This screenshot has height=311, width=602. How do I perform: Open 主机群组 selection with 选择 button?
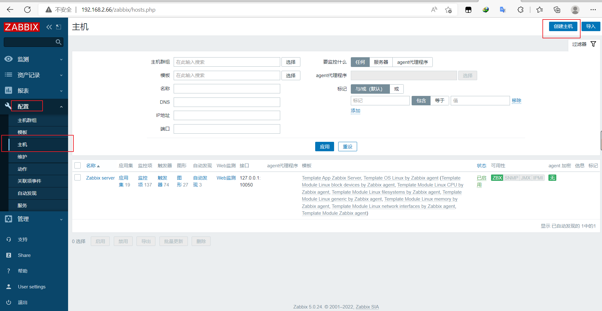point(291,62)
